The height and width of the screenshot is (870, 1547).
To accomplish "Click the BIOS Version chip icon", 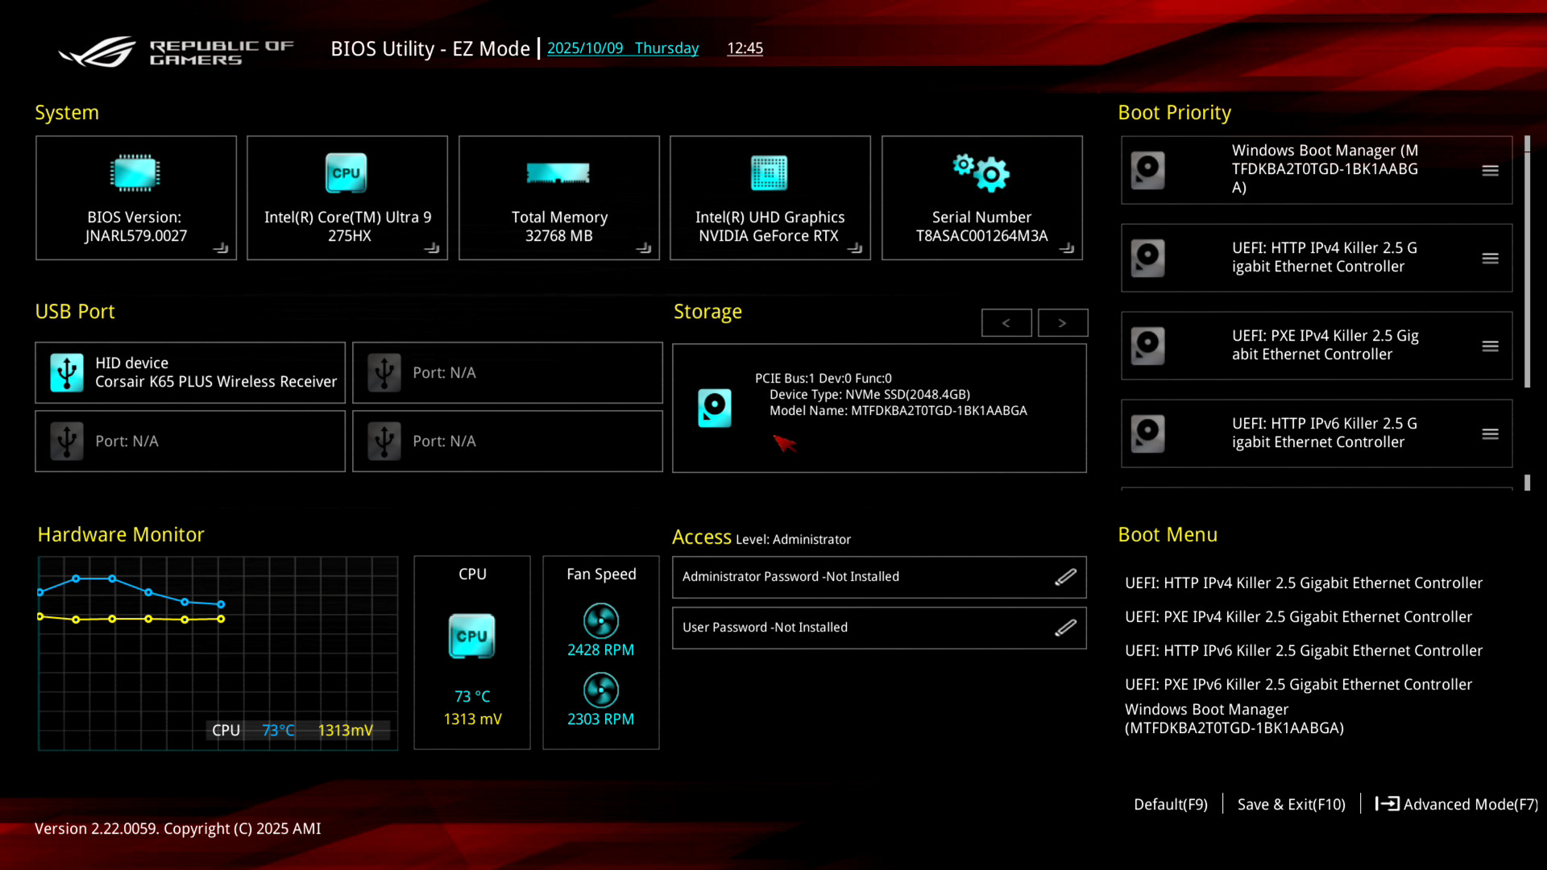I will (135, 172).
